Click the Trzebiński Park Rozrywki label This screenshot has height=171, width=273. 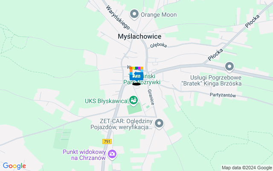click(142, 79)
